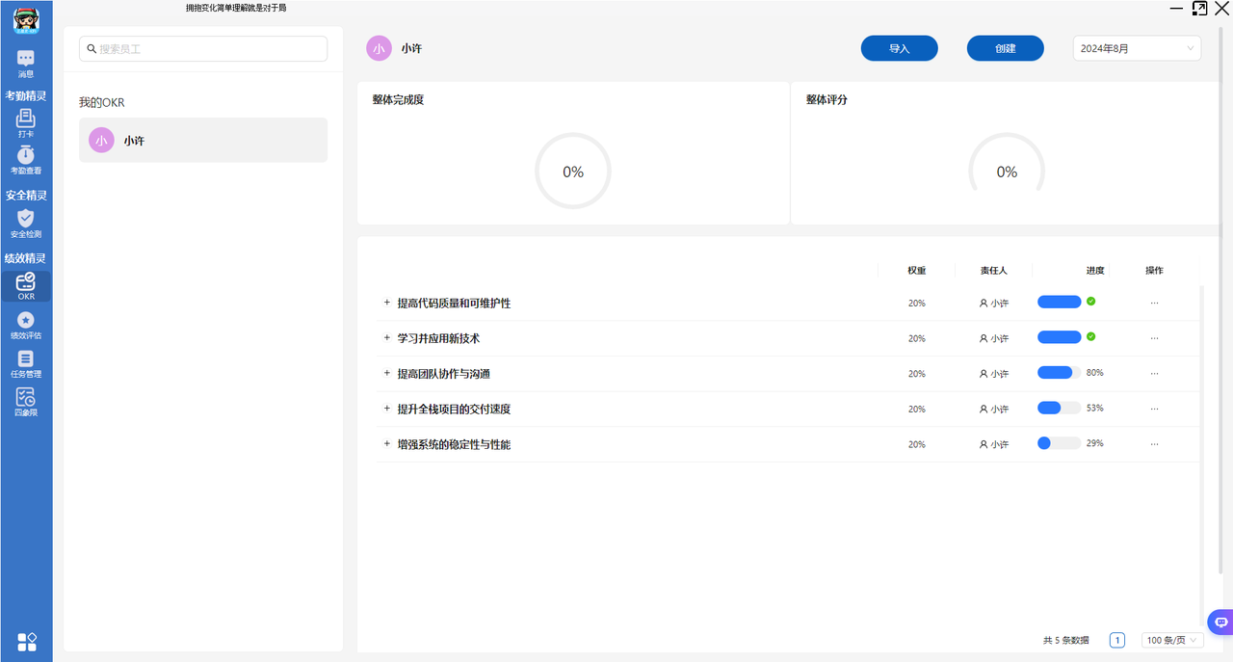Click the 导入 import button
Image resolution: width=1233 pixels, height=662 pixels.
pyautogui.click(x=899, y=48)
